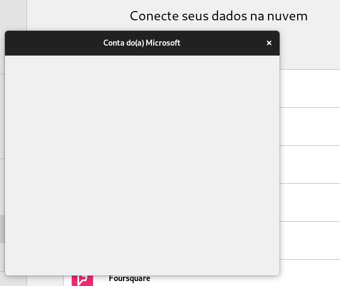
Task: Click the header area left of the heading
Action: pyautogui.click(x=77, y=16)
